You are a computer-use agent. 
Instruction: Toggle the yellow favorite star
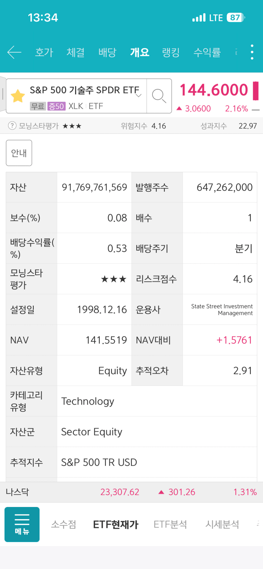click(18, 96)
